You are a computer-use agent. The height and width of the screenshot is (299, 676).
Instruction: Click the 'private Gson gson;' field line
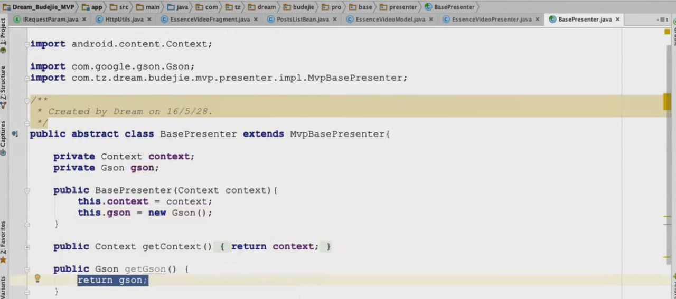pyautogui.click(x=106, y=168)
